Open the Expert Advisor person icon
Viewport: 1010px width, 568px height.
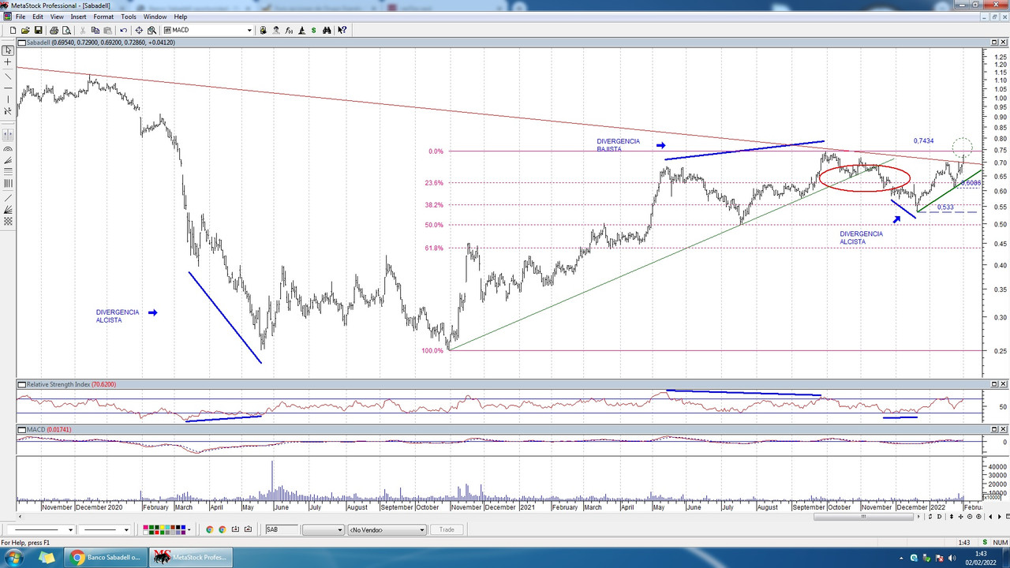click(275, 30)
